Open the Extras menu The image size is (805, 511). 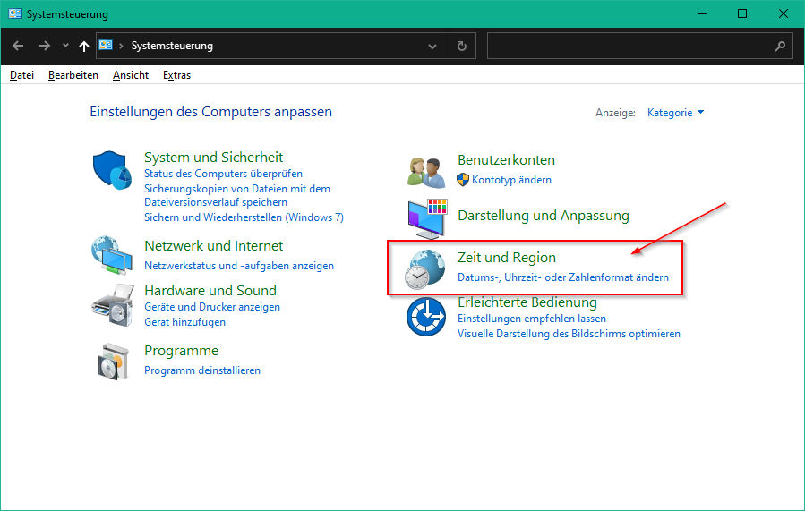[176, 75]
